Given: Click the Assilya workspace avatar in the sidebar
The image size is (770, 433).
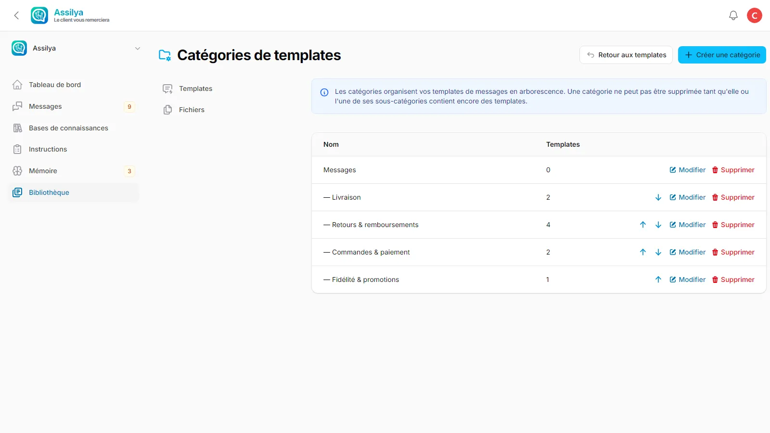Looking at the screenshot, I should [x=19, y=48].
